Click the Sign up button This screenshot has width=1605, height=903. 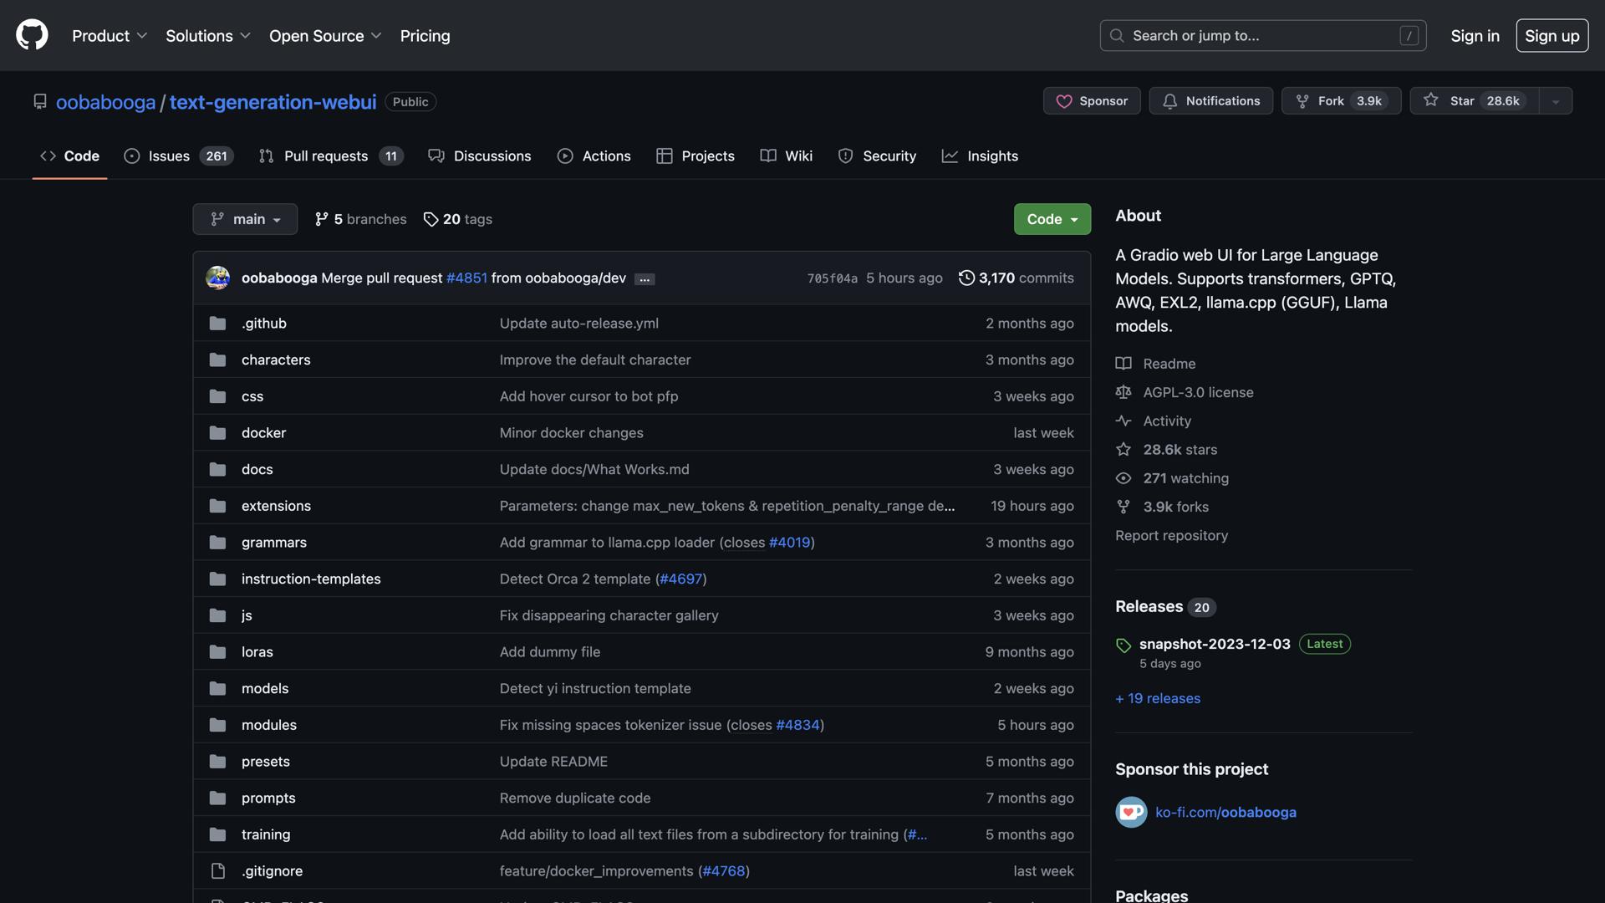pos(1551,36)
